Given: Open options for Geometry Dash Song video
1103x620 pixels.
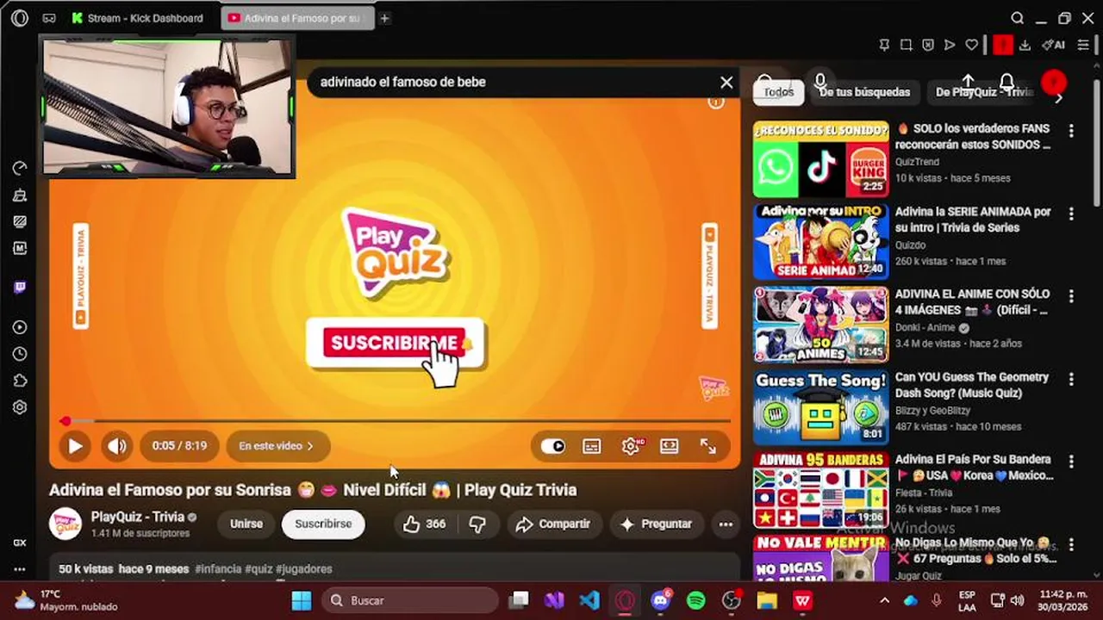Looking at the screenshot, I should (1071, 379).
